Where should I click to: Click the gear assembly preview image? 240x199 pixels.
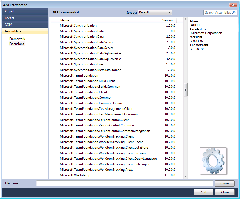[213, 161]
